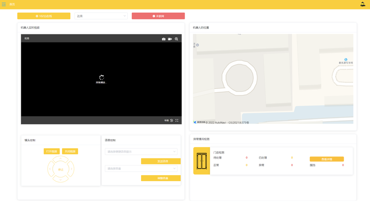Open the 请选择便捷语音提示 dropdown
Screen dimensions: 370x206
141,152
